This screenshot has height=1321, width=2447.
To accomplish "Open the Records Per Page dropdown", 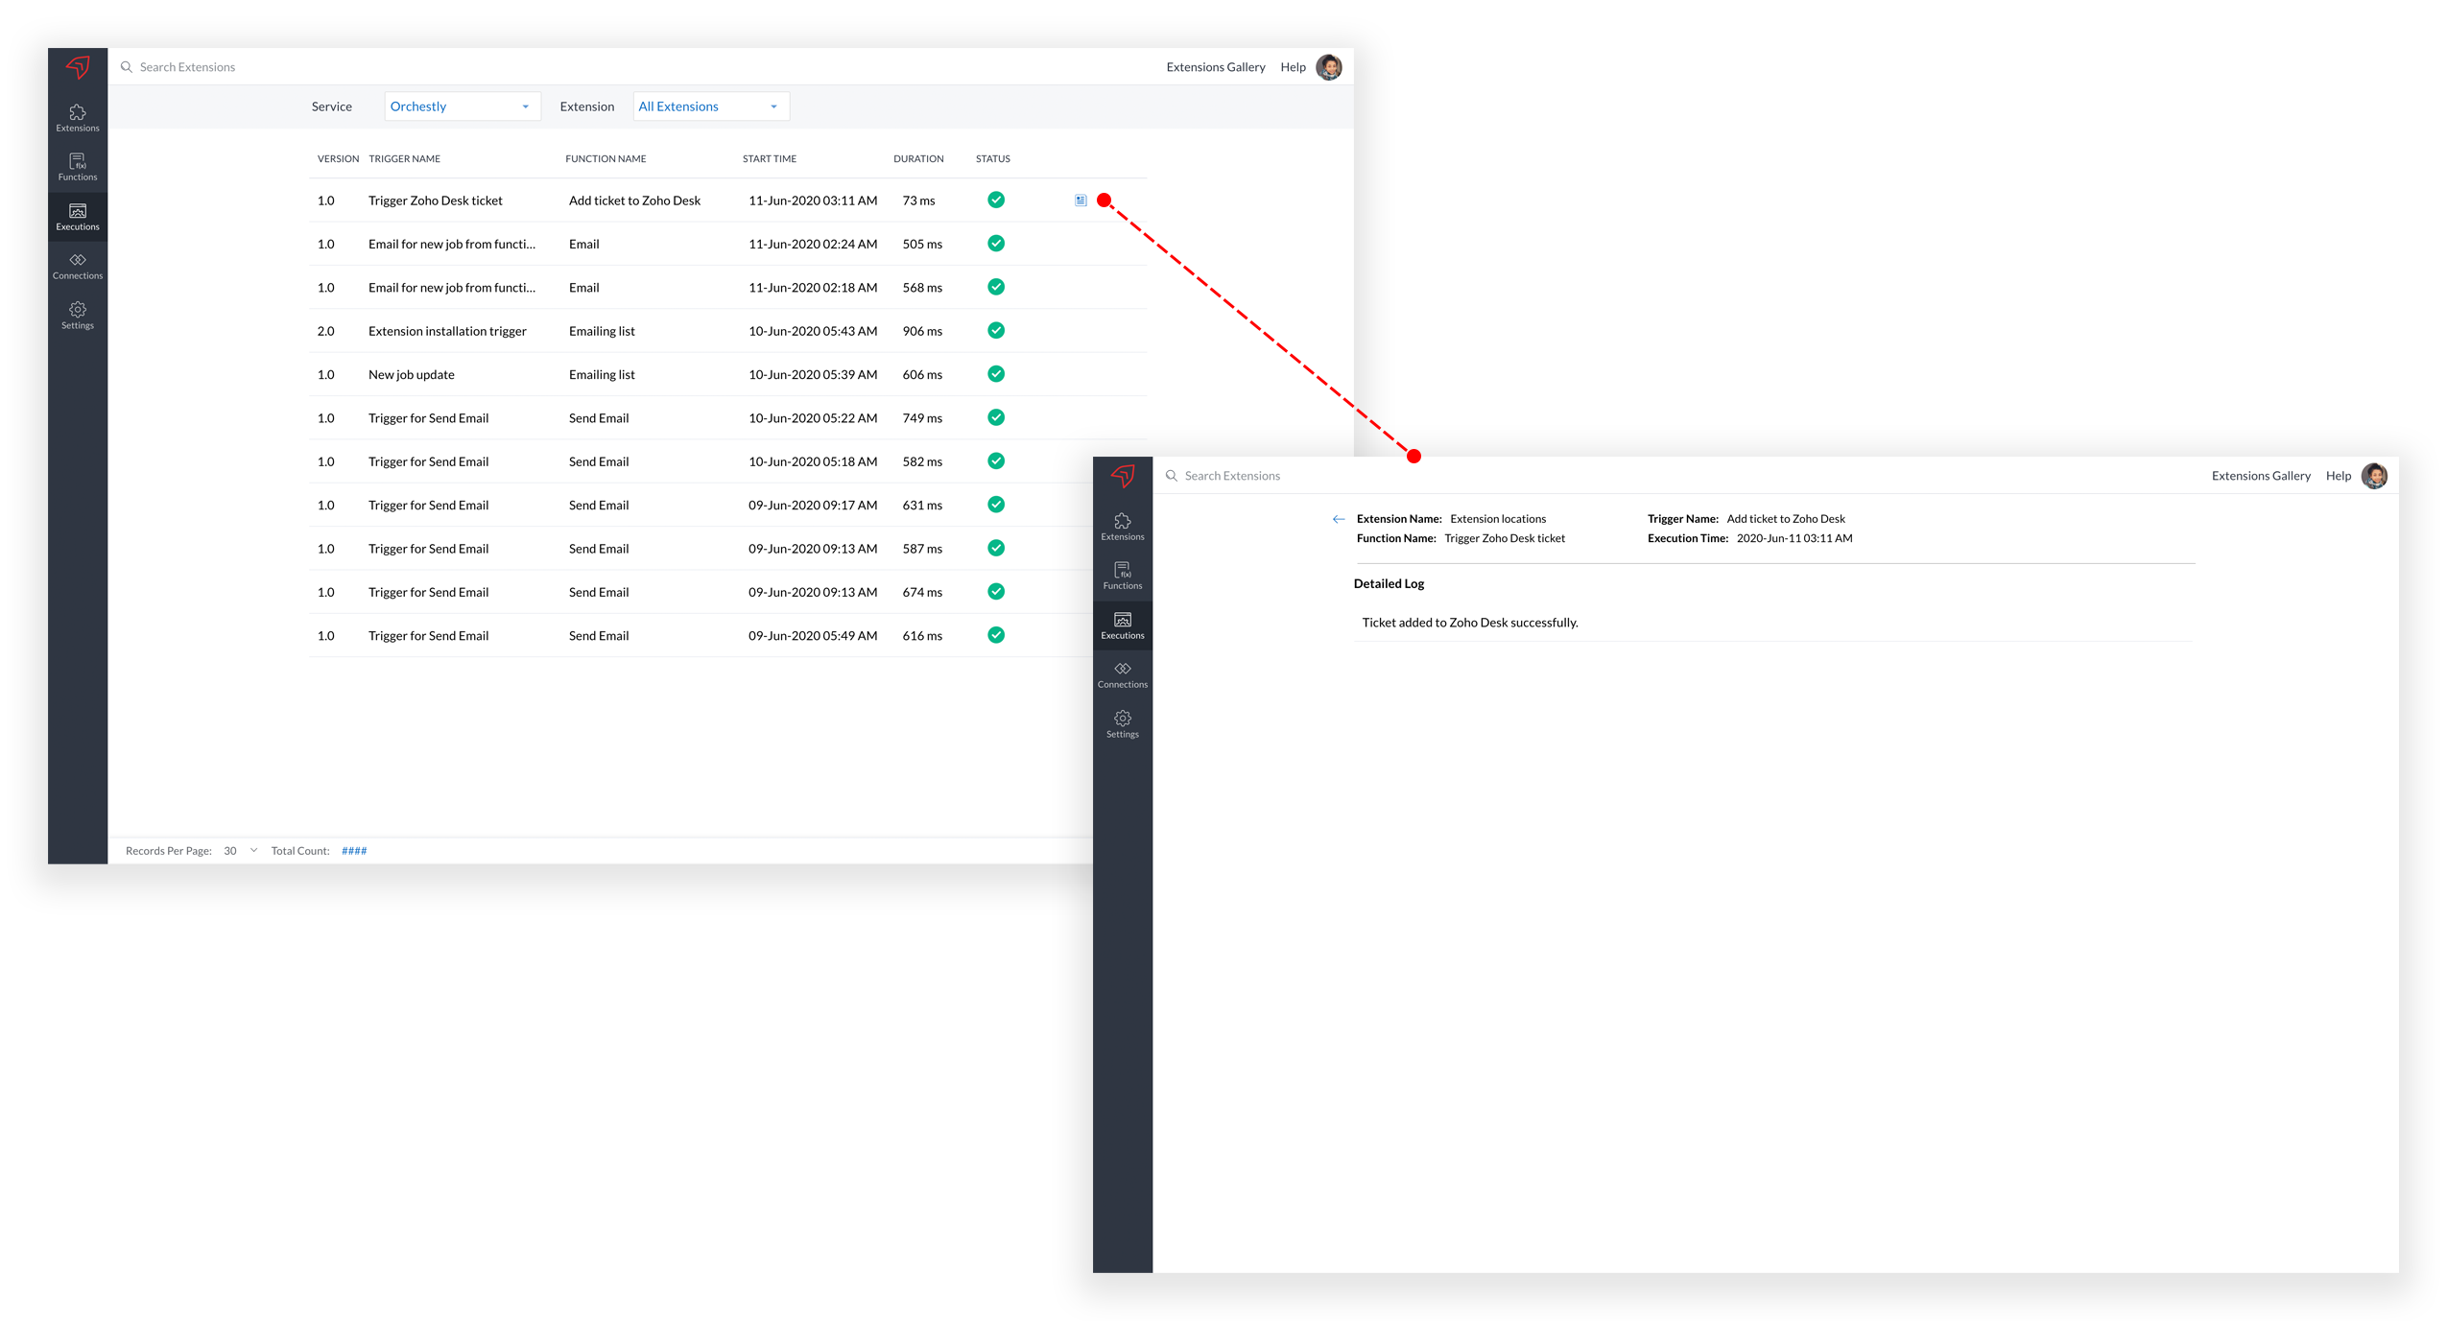I will (241, 851).
